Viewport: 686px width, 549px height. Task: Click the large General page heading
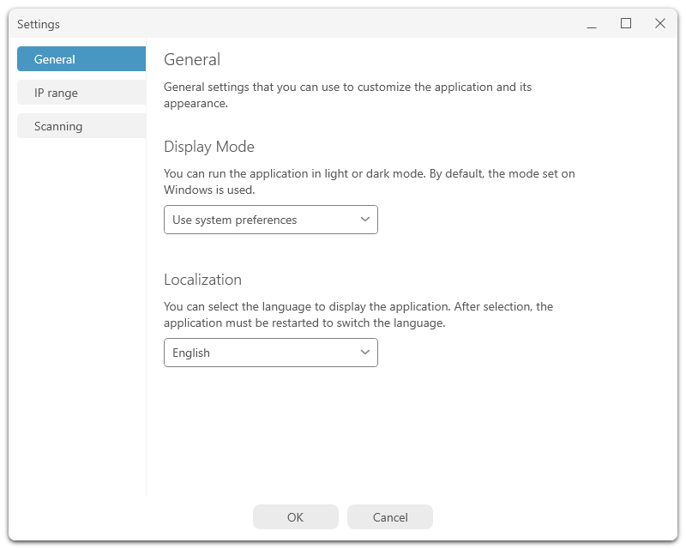click(x=192, y=59)
